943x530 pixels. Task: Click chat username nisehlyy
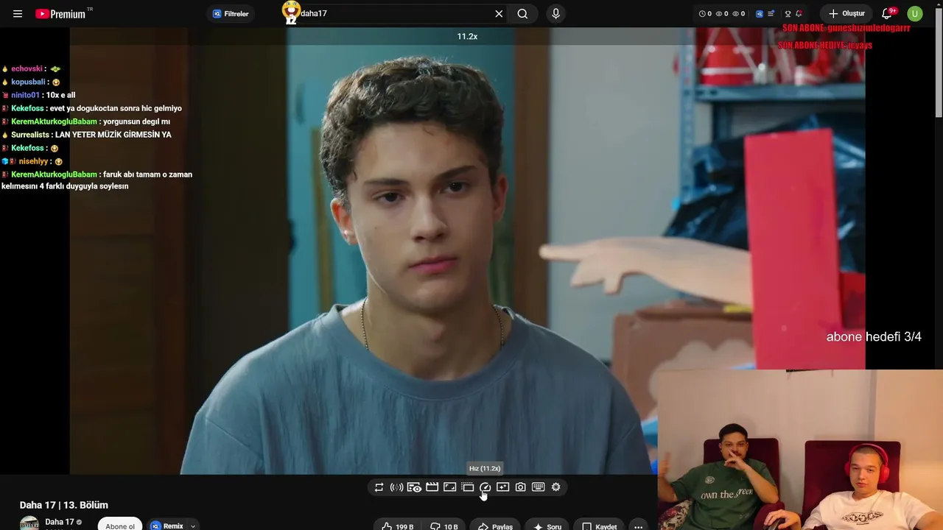[x=33, y=161]
